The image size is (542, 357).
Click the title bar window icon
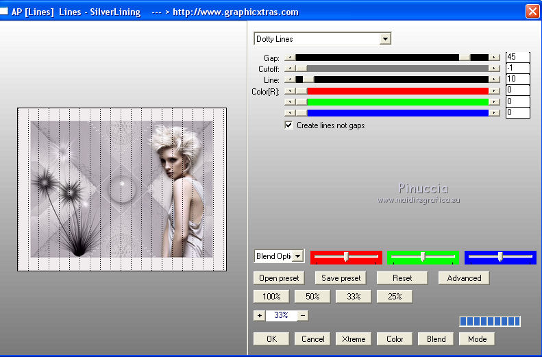click(4, 12)
